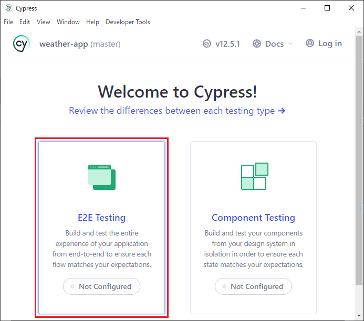Screen dimensions: 364x321
Task: Close the Cypress window
Action: click(x=351, y=8)
